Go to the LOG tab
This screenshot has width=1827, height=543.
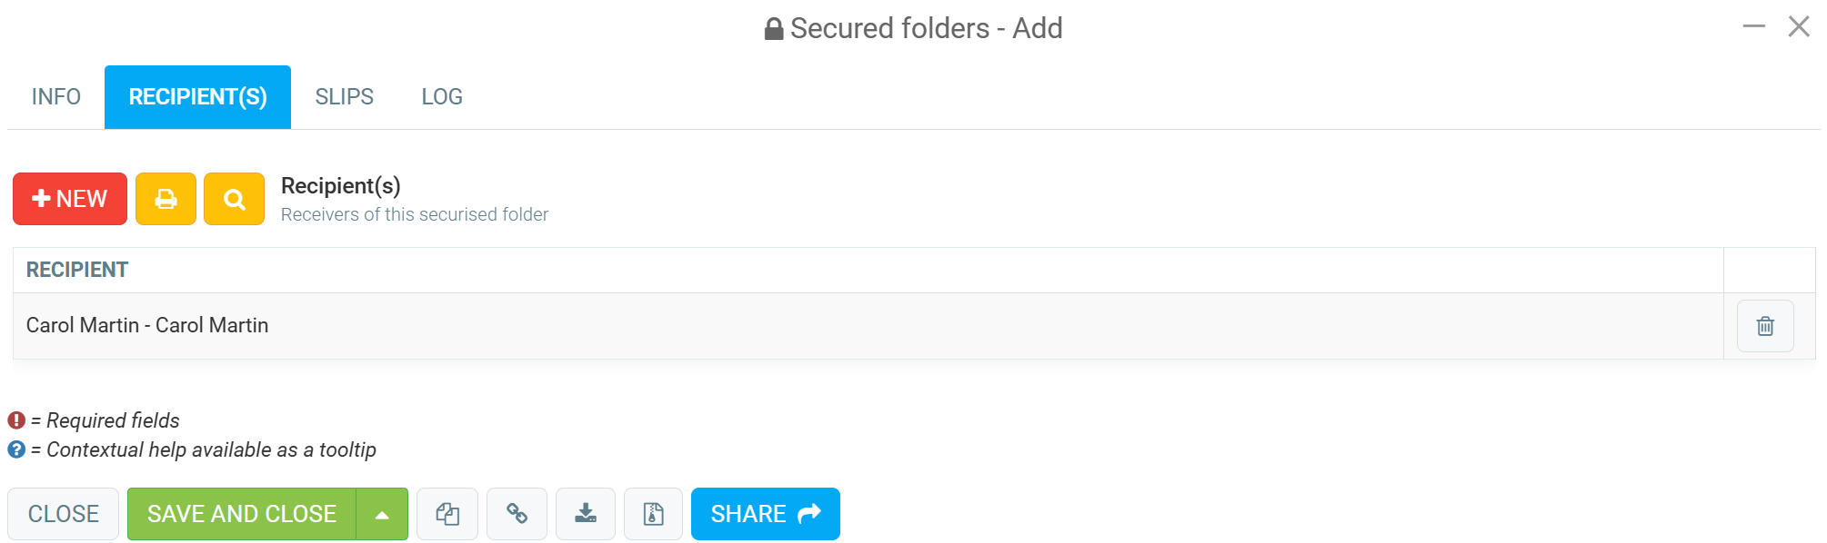point(442,97)
